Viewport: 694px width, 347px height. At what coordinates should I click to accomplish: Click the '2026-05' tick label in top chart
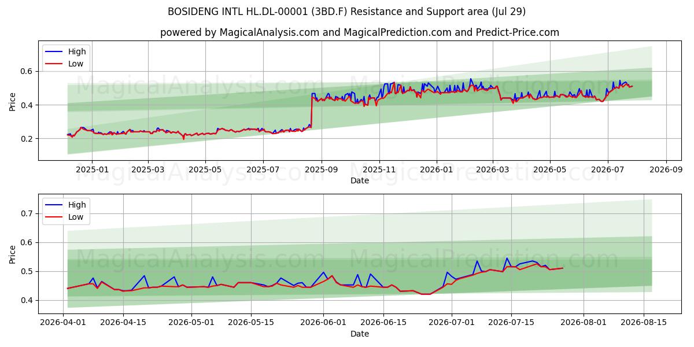pyautogui.click(x=550, y=169)
